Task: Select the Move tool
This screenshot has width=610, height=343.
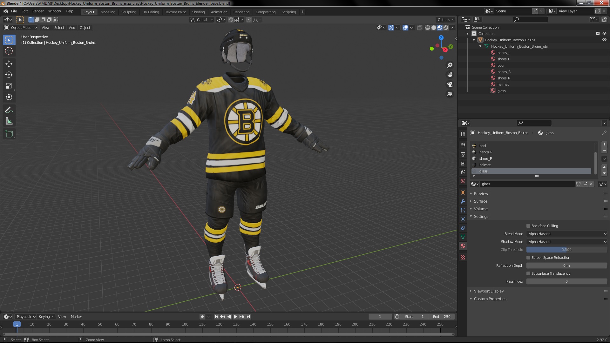Action: click(9, 64)
